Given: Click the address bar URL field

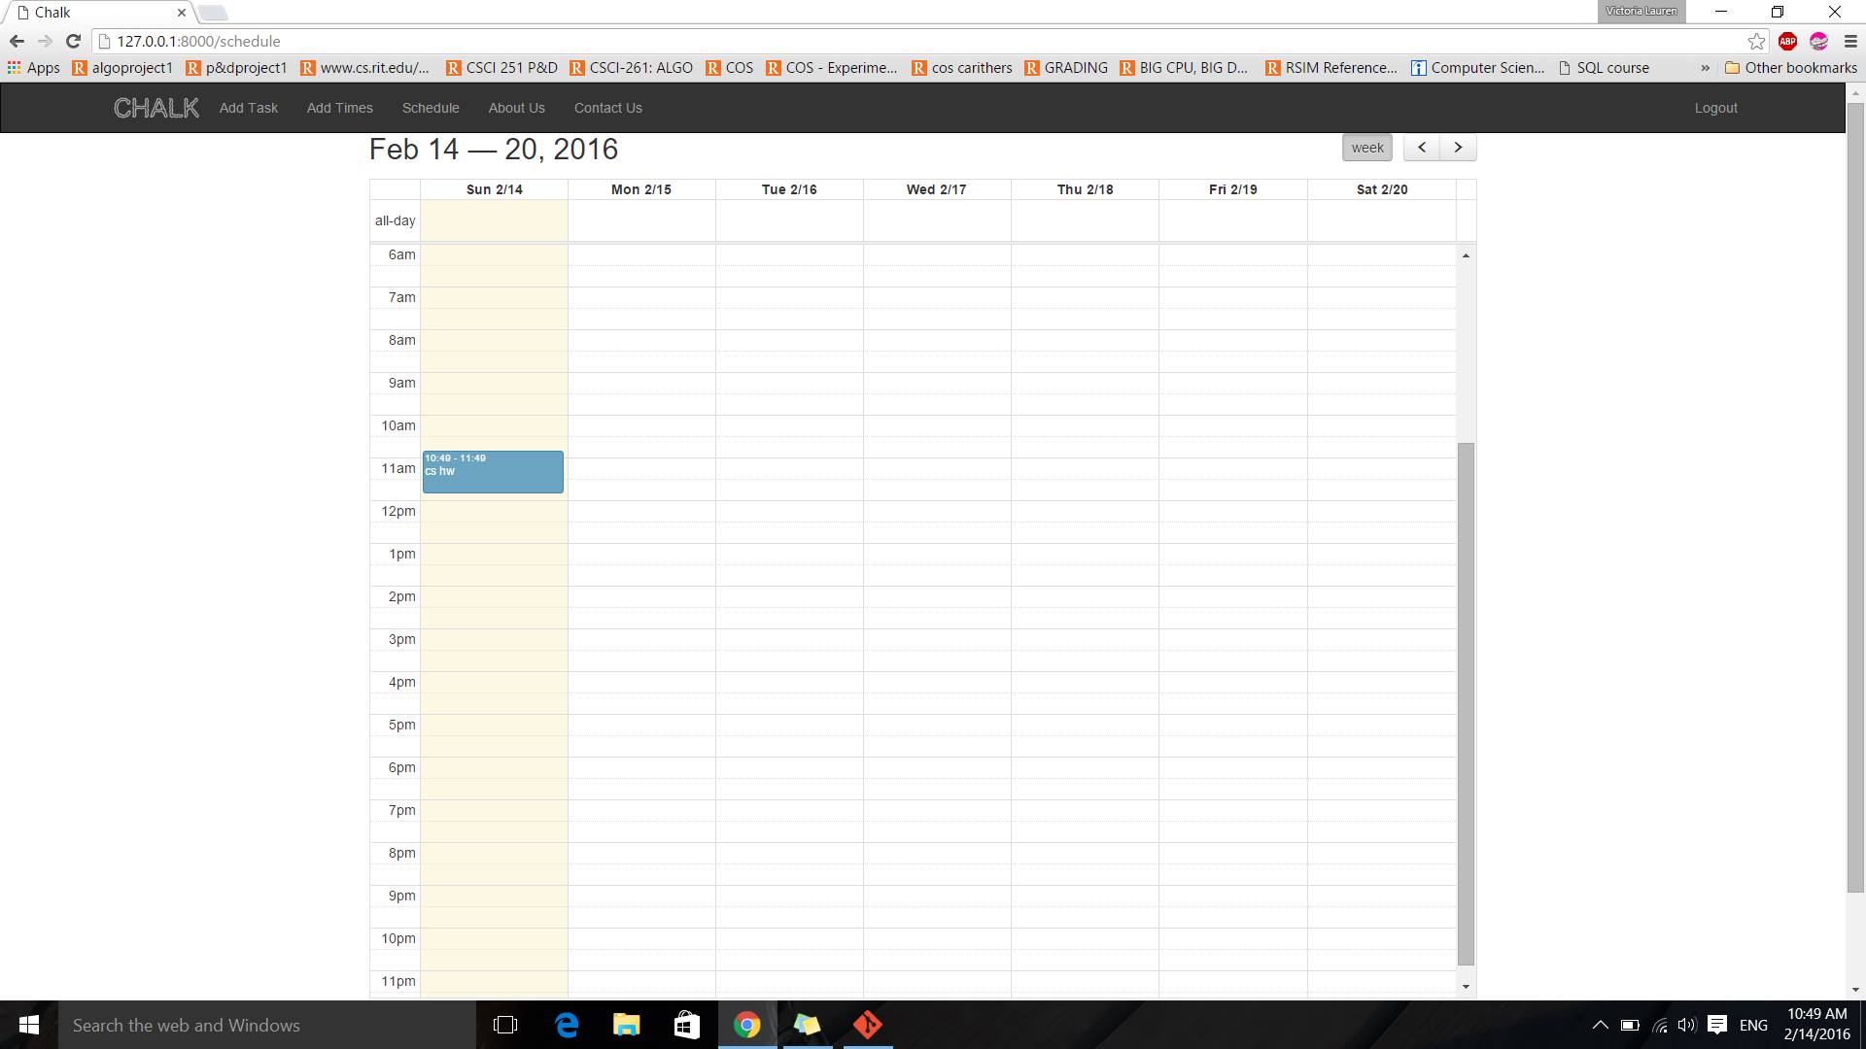Looking at the screenshot, I should click(875, 41).
